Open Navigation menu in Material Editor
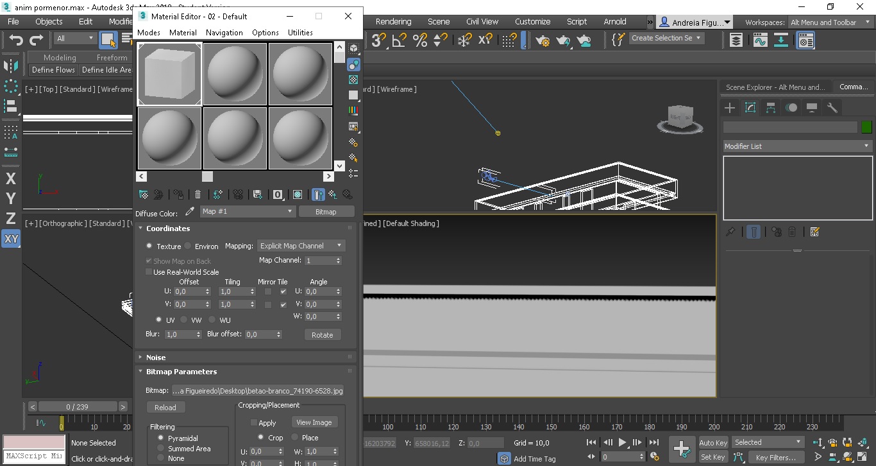 (x=224, y=33)
